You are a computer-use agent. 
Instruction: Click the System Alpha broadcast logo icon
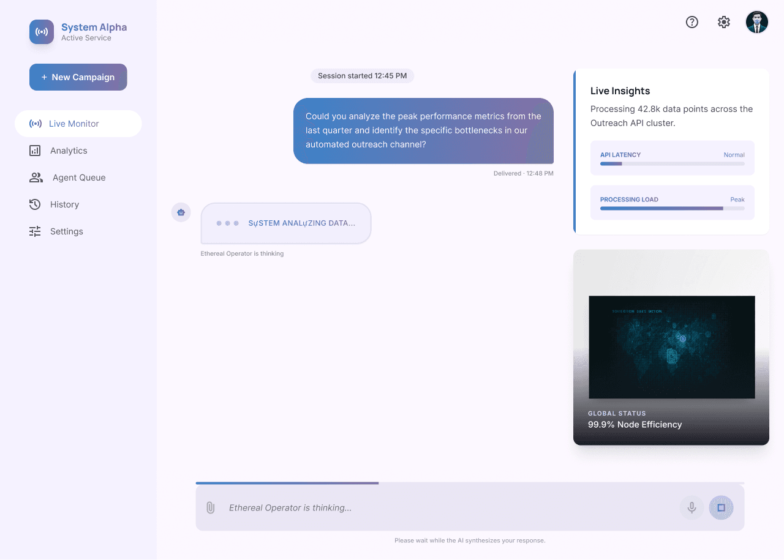[x=42, y=32]
